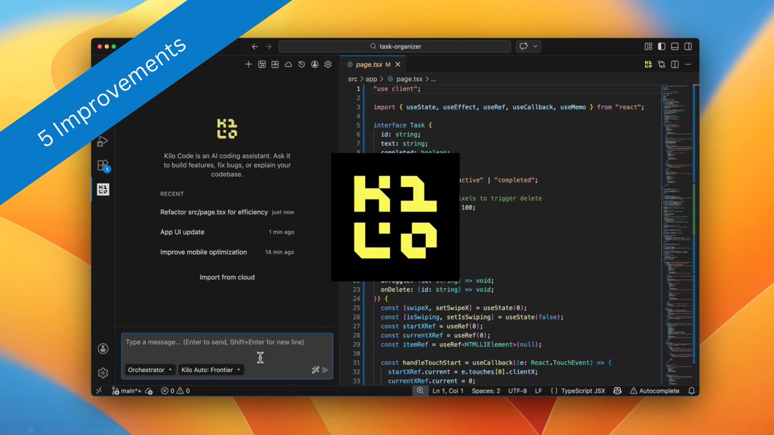
Task: Select the Kilo Code icon in activity bar
Action: [x=103, y=189]
